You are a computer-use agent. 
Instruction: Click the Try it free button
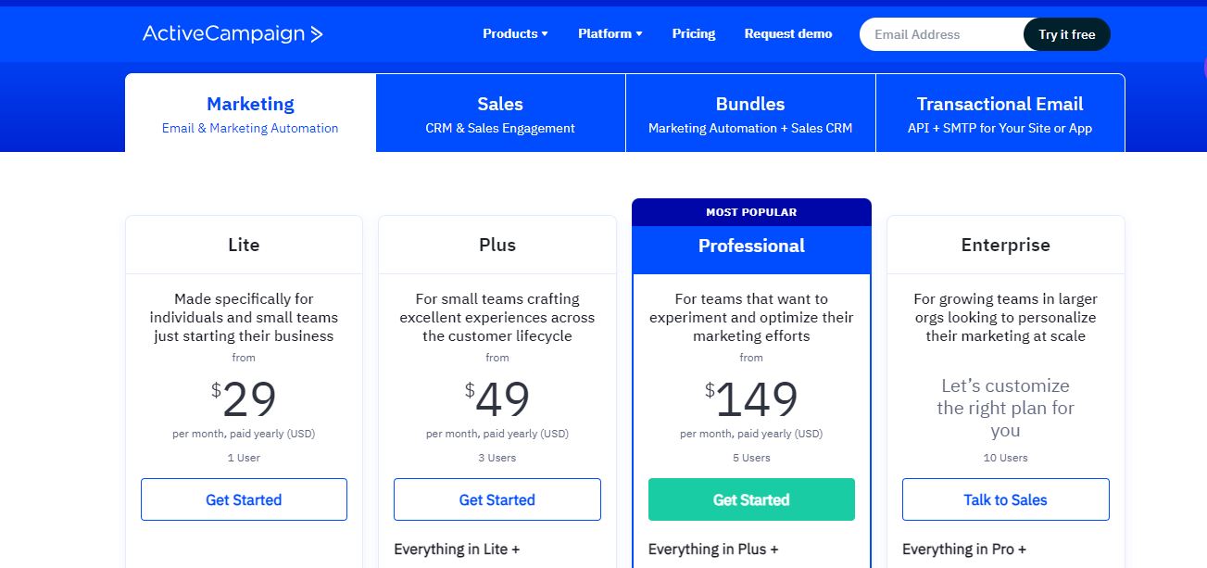[1067, 34]
